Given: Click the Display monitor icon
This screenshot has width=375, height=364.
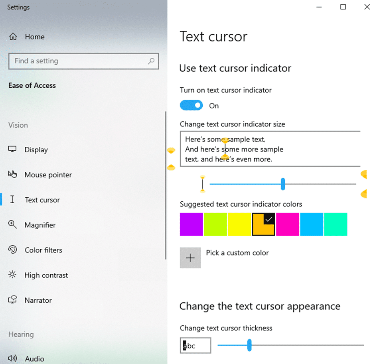Looking at the screenshot, I should [x=12, y=150].
